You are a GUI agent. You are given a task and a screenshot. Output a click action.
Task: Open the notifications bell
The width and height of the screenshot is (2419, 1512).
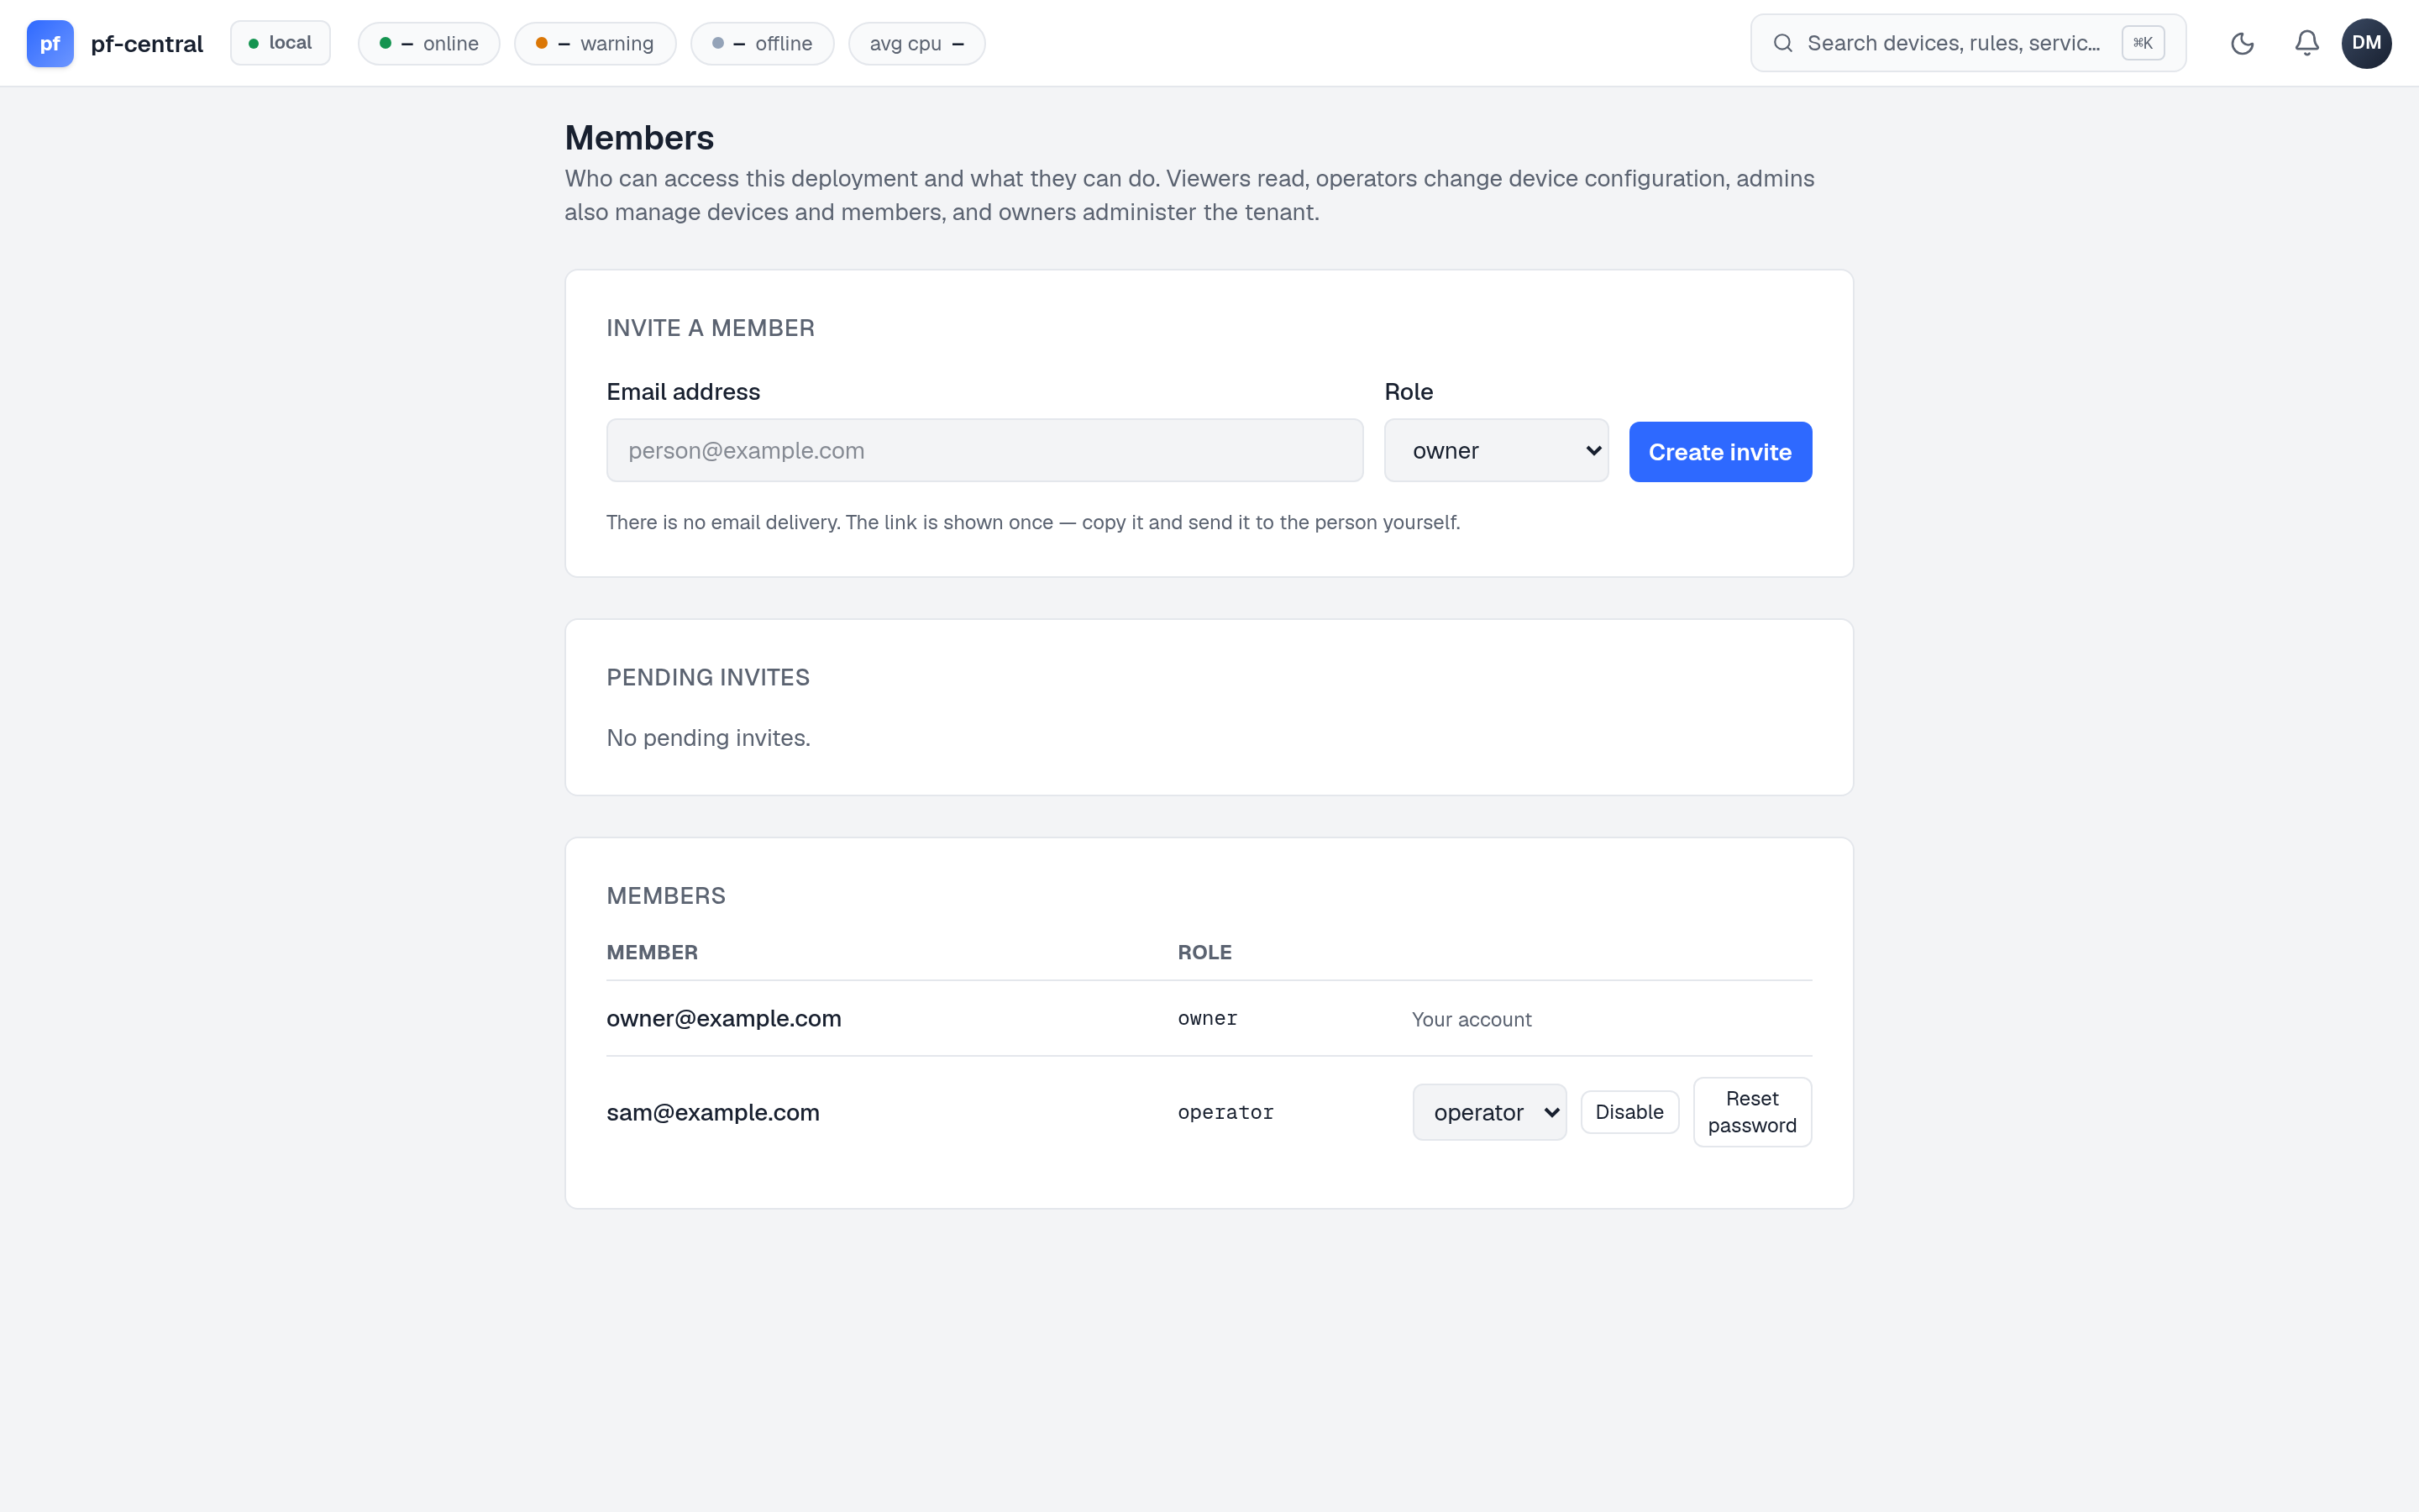[2306, 43]
